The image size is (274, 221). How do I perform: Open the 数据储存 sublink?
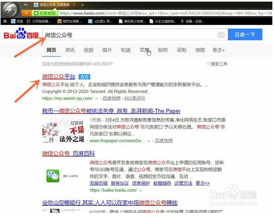tap(162, 184)
